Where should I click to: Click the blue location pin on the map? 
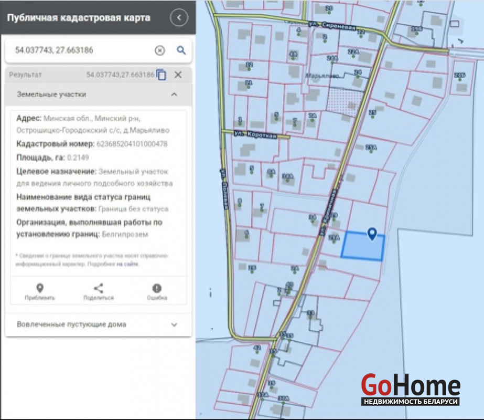click(x=372, y=234)
